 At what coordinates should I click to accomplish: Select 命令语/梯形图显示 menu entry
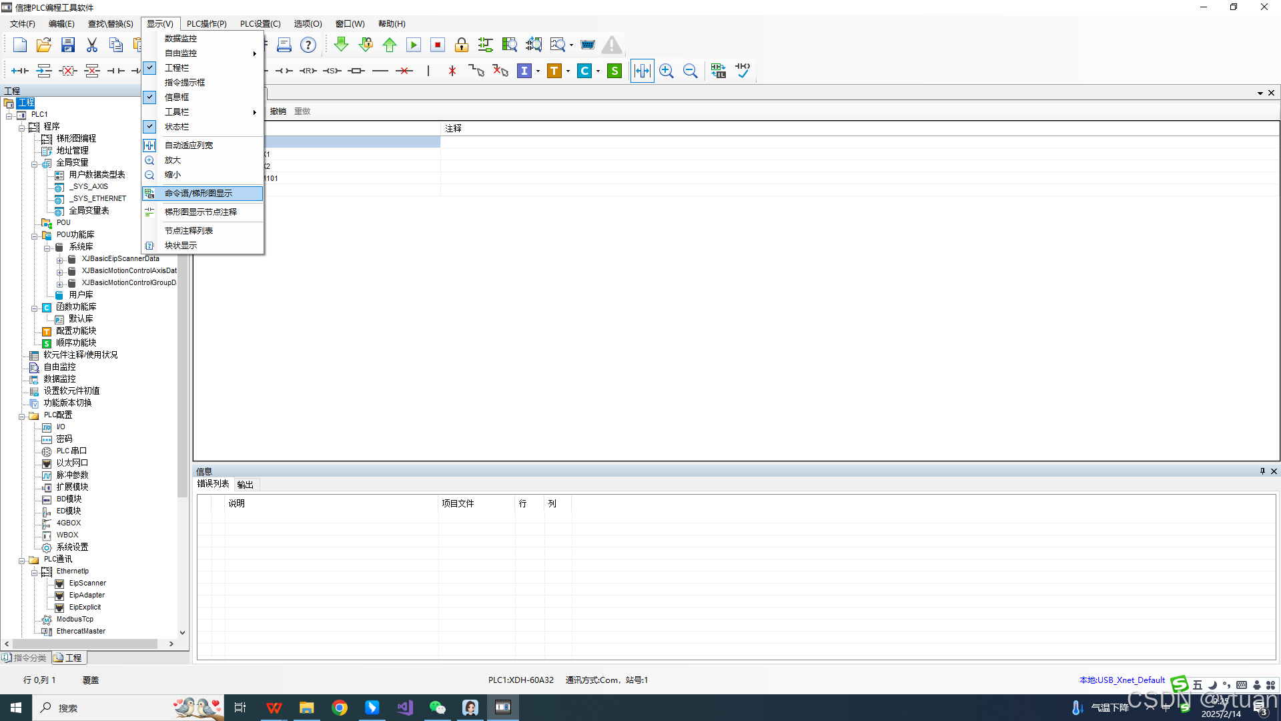click(198, 193)
